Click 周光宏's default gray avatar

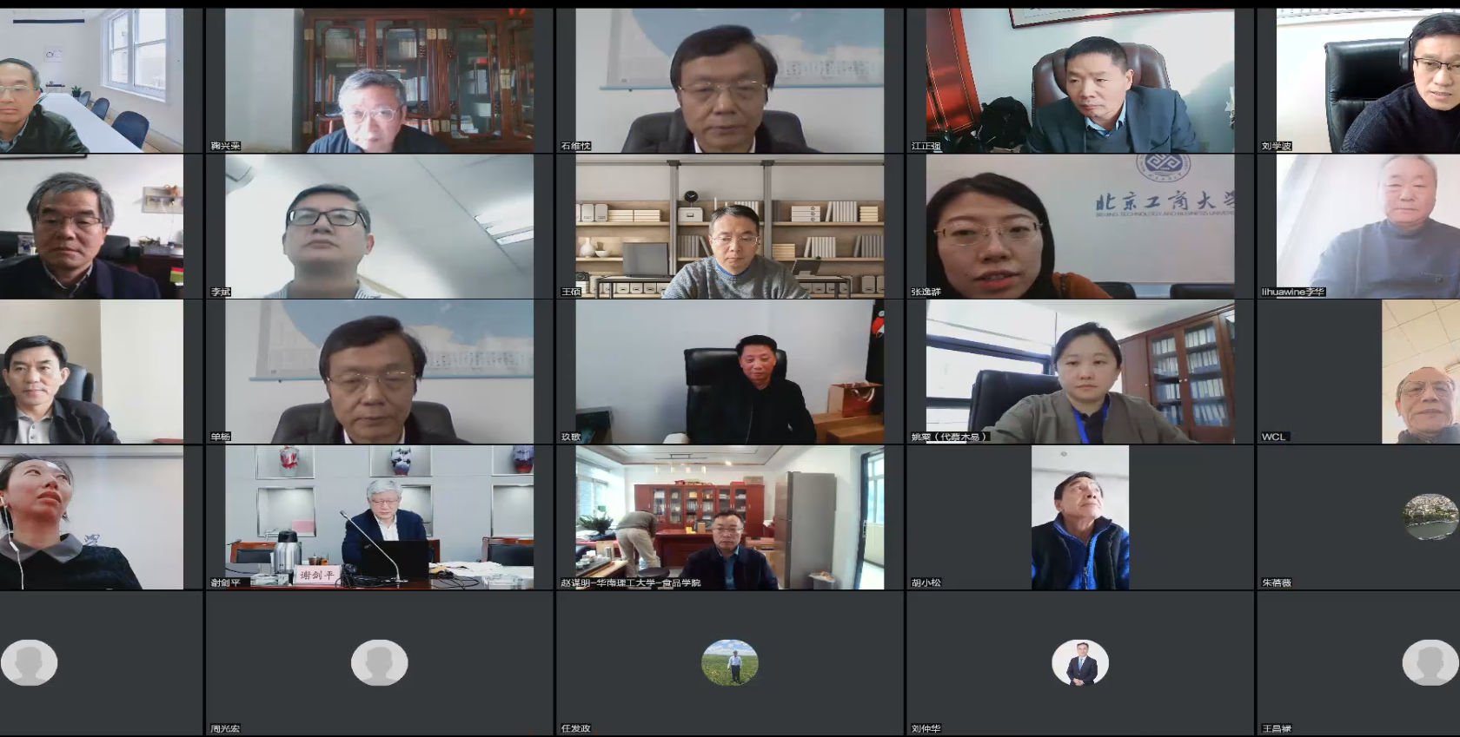(379, 662)
